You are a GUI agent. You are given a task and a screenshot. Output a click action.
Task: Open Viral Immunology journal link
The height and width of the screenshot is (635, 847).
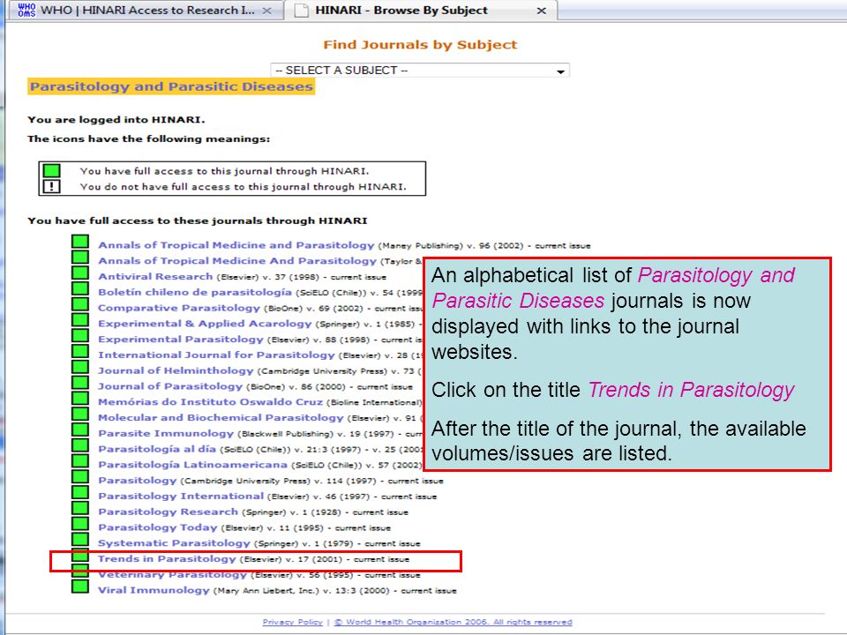(x=154, y=590)
